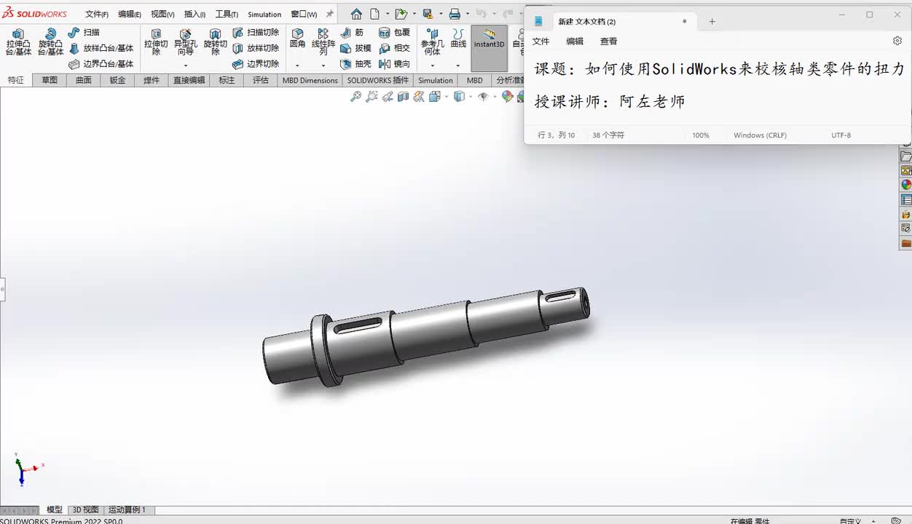Open the 曲线 curves tool

[x=458, y=39]
